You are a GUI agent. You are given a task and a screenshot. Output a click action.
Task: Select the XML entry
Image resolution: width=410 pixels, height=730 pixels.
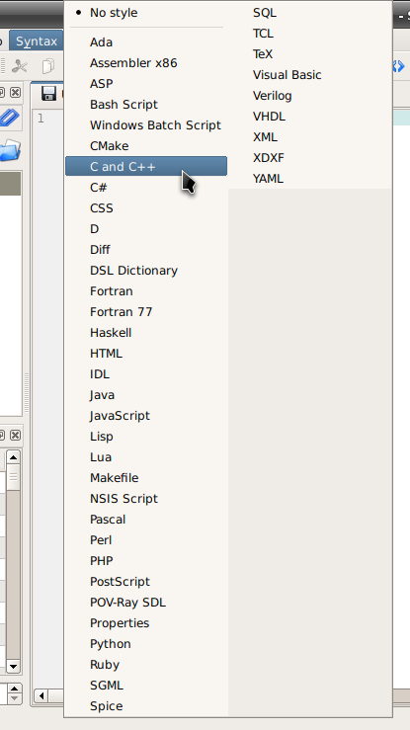point(309,137)
